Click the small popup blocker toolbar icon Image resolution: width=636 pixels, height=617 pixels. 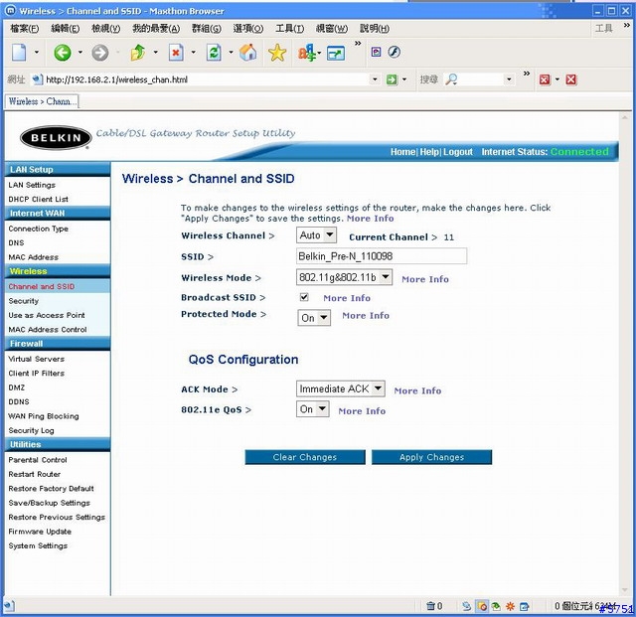[376, 52]
